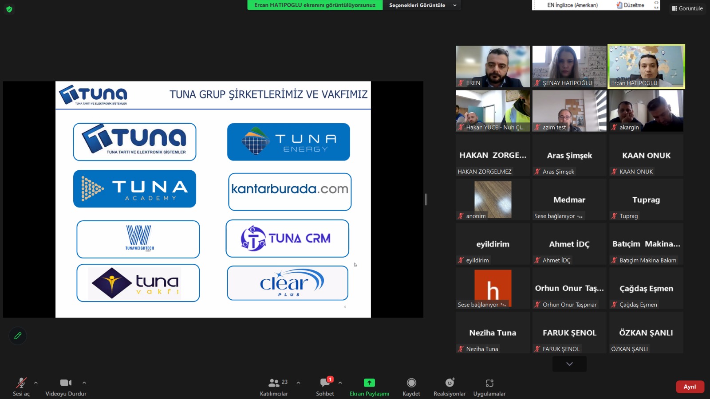Expand audio options arrow beside microphone
710x399 pixels.
[36, 383]
